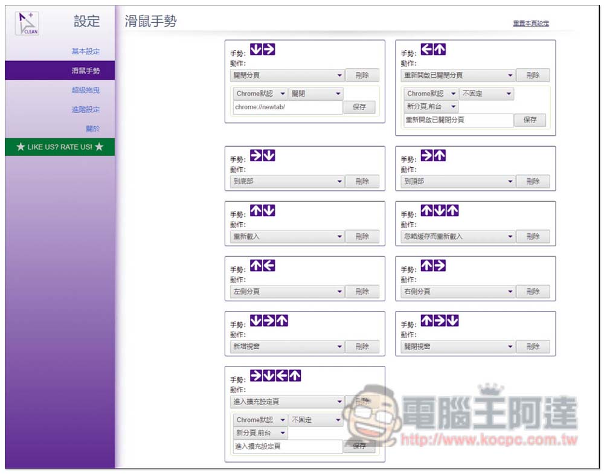The width and height of the screenshot is (604, 474).
Task: Click the right arrow in the 新增視窗 gesture
Action: click(269, 321)
